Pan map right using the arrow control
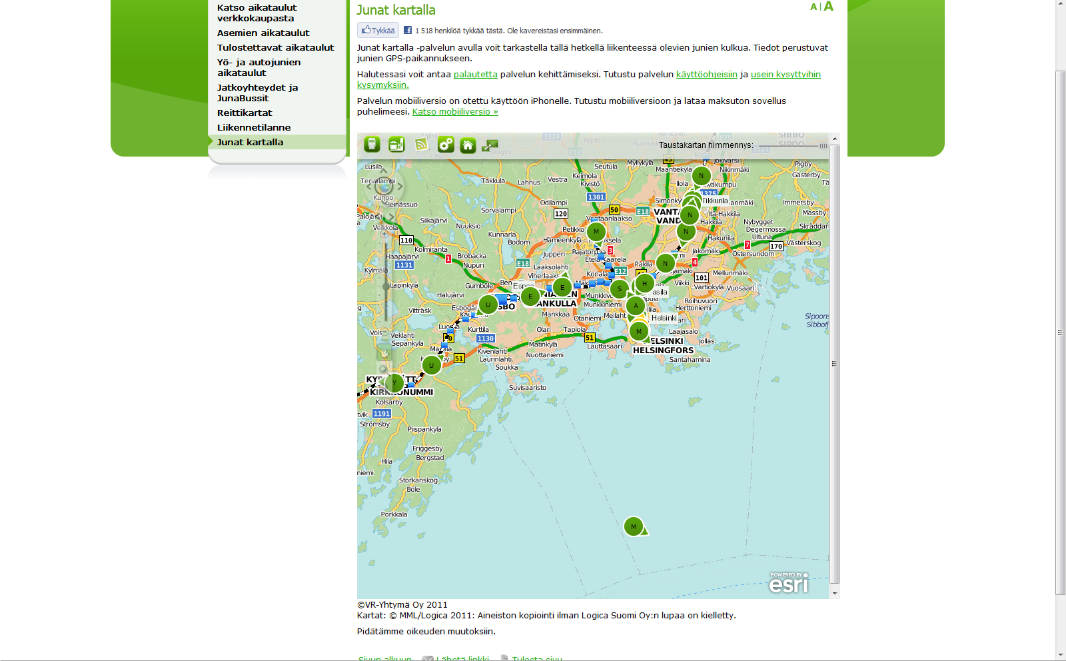Viewport: 1066px width, 661px height. (400, 187)
